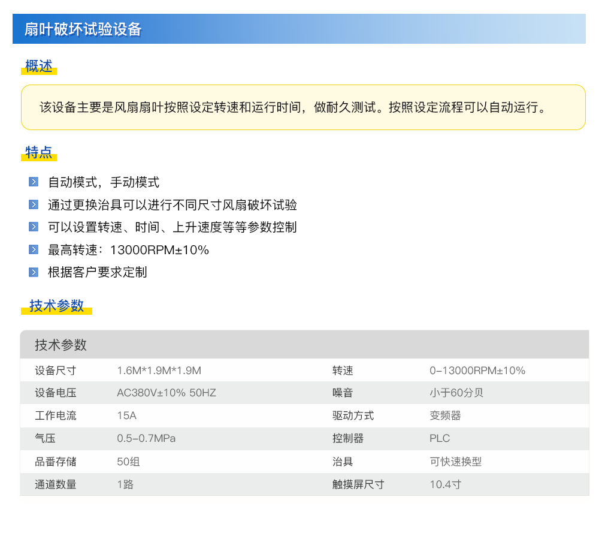This screenshot has height=533, width=599.
Task: Click the value 15A
Action: (x=126, y=415)
